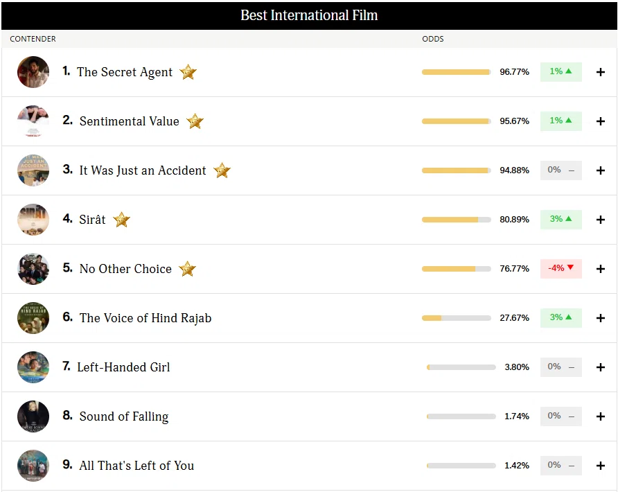Expand The Secret Agent row with plus icon
618x492 pixels.
(x=600, y=72)
